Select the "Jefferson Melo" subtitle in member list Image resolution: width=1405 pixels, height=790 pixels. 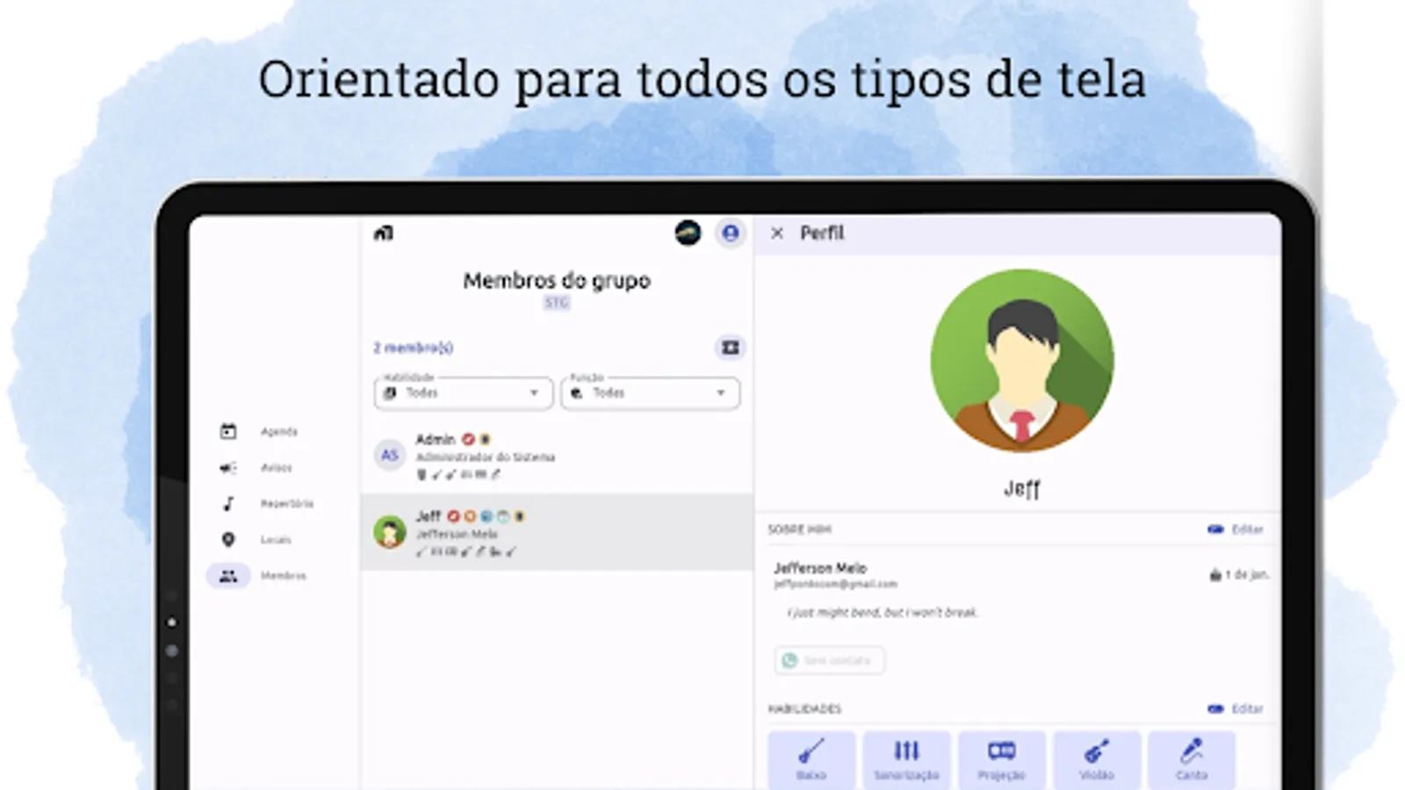(x=457, y=534)
